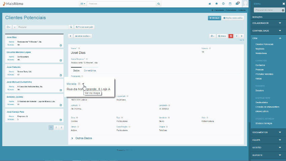Screen dimensions: 286x161
Task: Expand the EQUIPA menu group
Action: pos(268,140)
